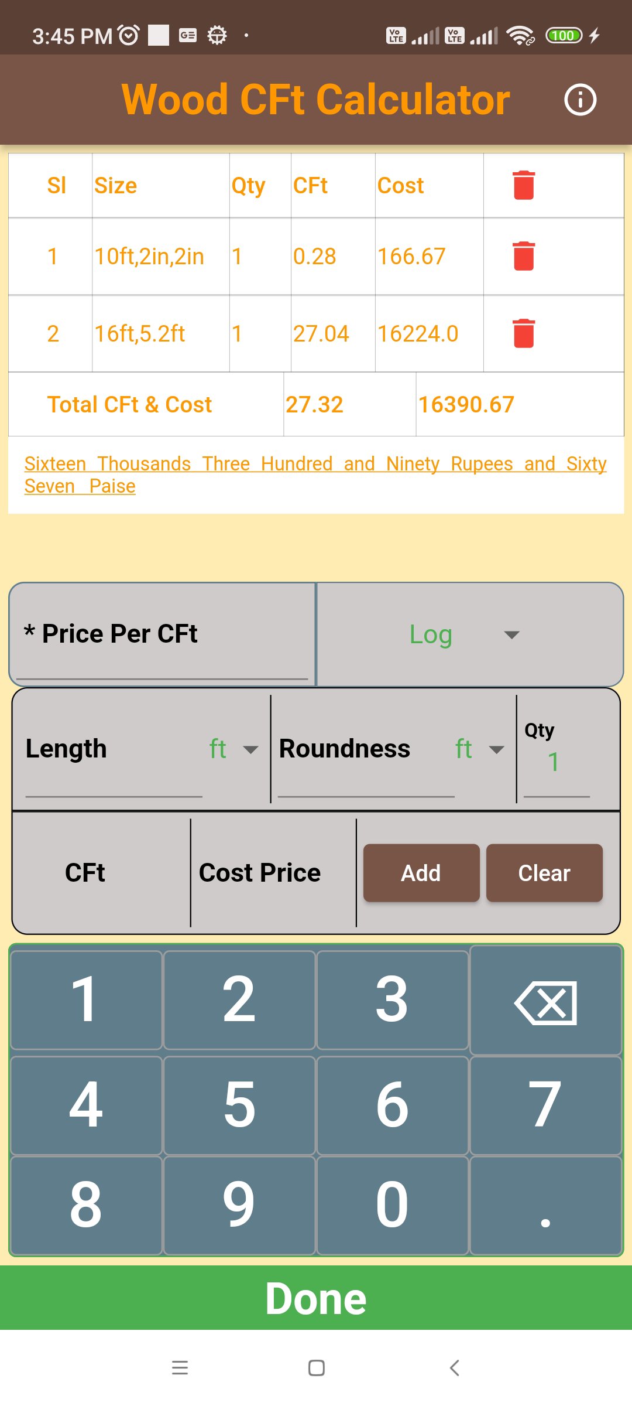Expand the Length unit ft dropdown

point(234,749)
